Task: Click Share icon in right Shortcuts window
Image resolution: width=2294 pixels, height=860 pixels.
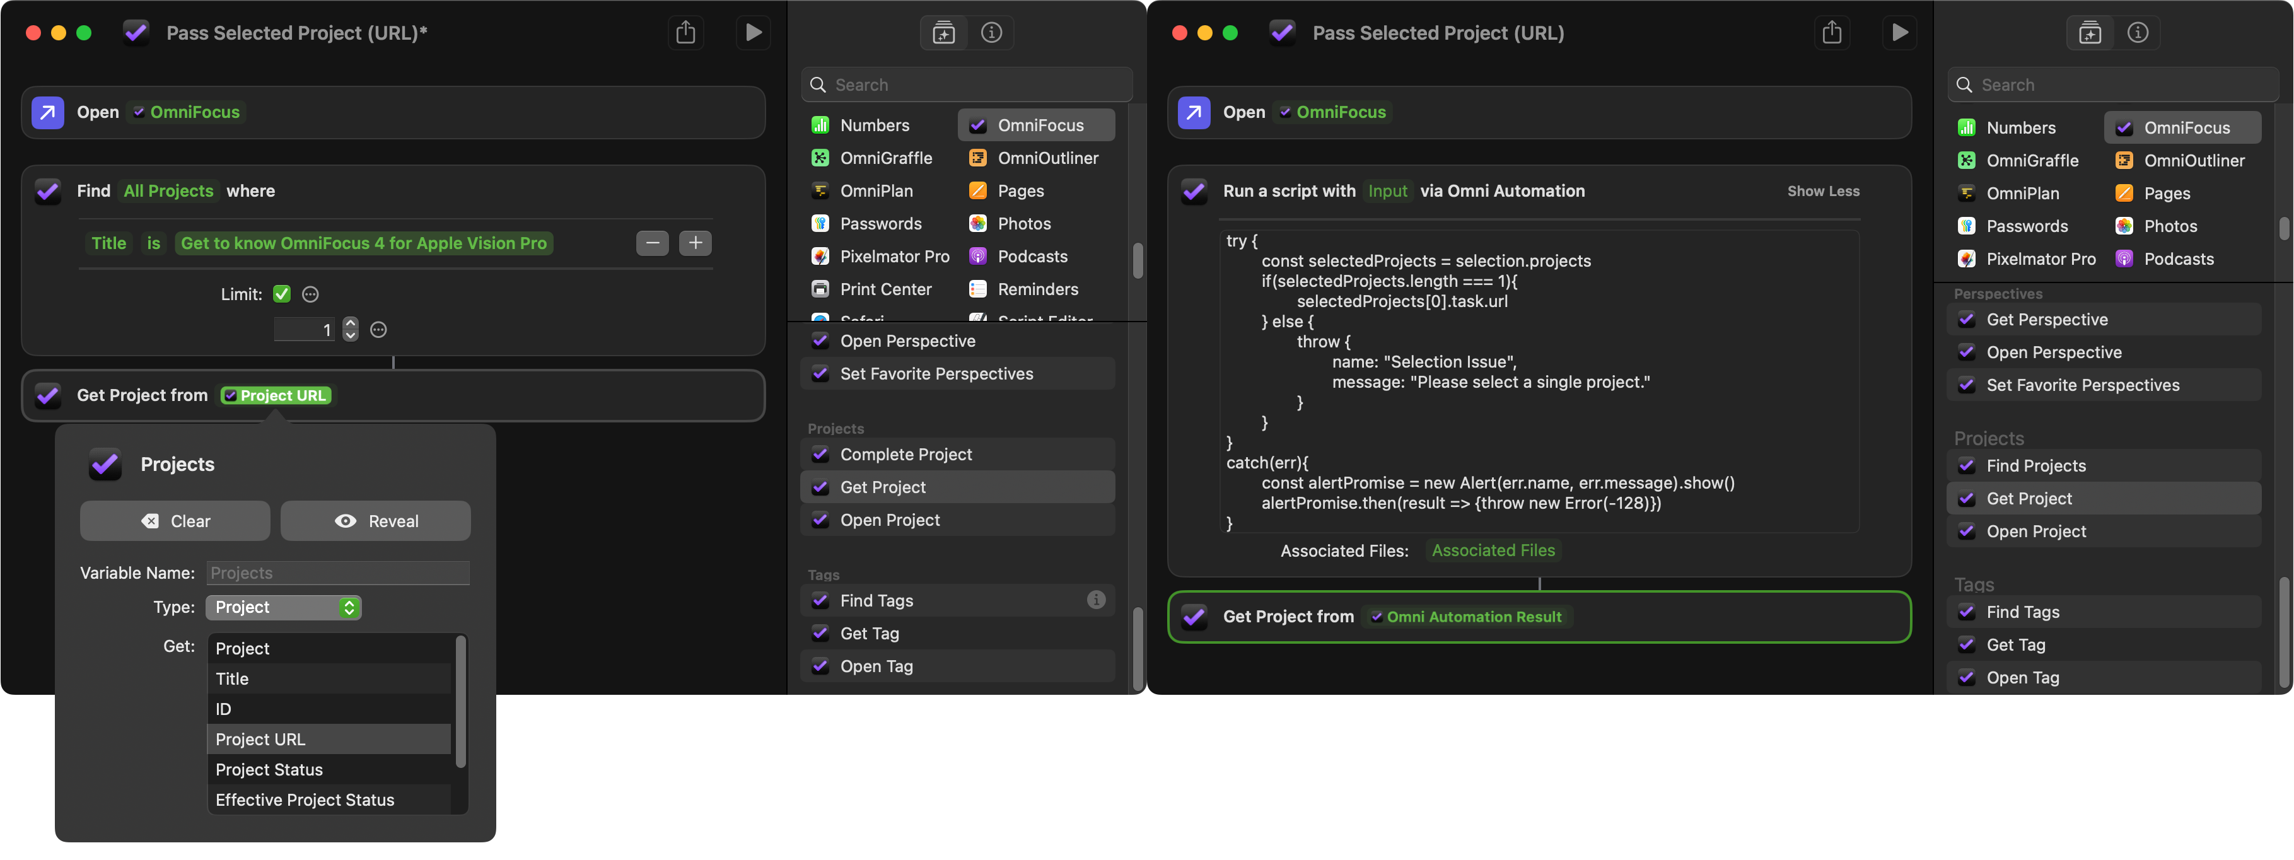Action: (1831, 33)
